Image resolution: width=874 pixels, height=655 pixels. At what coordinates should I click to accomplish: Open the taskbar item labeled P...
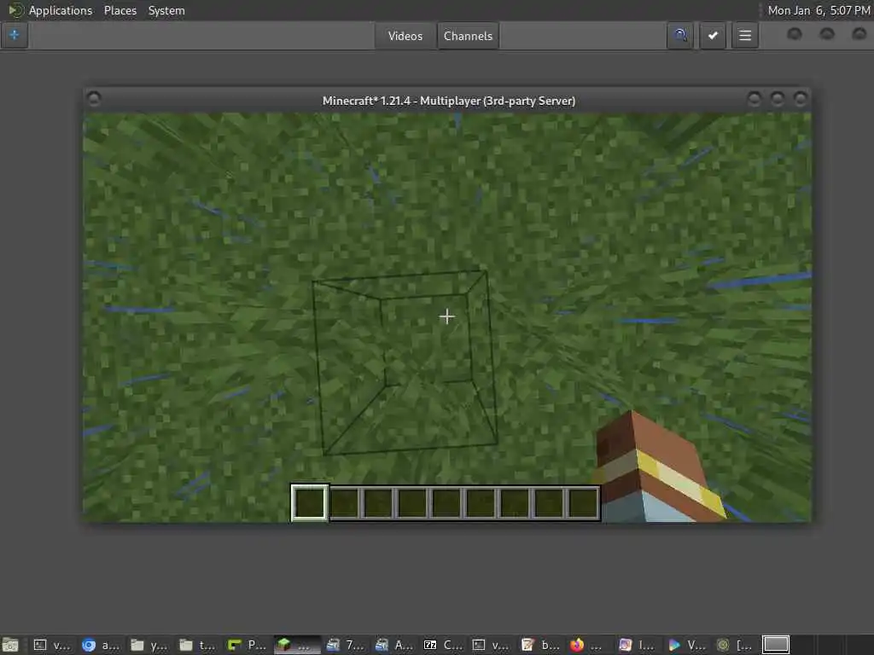coord(247,645)
